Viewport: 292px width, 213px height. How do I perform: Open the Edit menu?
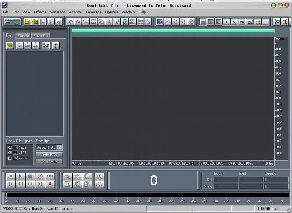click(15, 12)
